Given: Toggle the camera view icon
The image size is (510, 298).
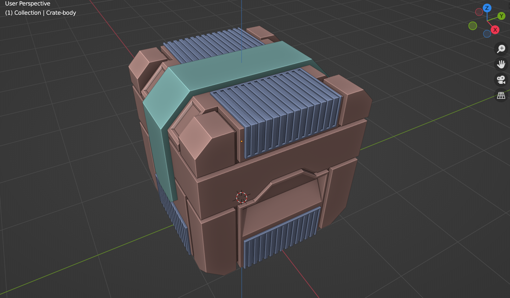Looking at the screenshot, I should pyautogui.click(x=501, y=80).
